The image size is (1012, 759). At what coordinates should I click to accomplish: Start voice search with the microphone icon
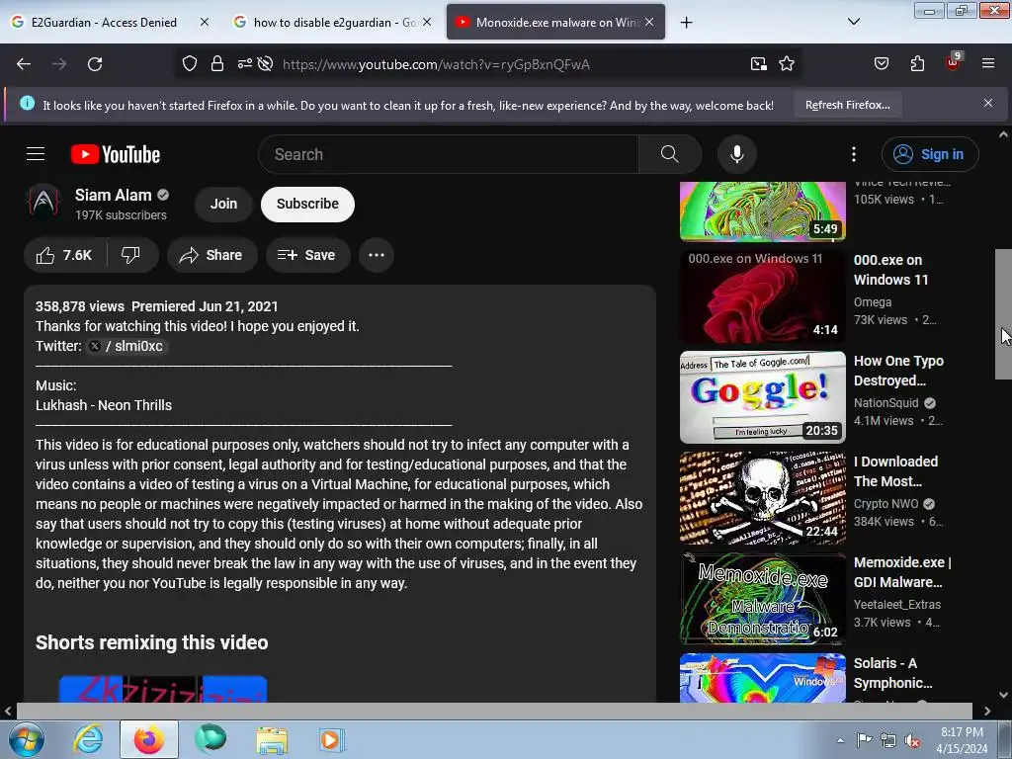(736, 154)
